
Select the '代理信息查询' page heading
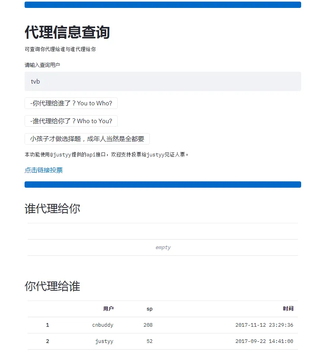click(67, 32)
